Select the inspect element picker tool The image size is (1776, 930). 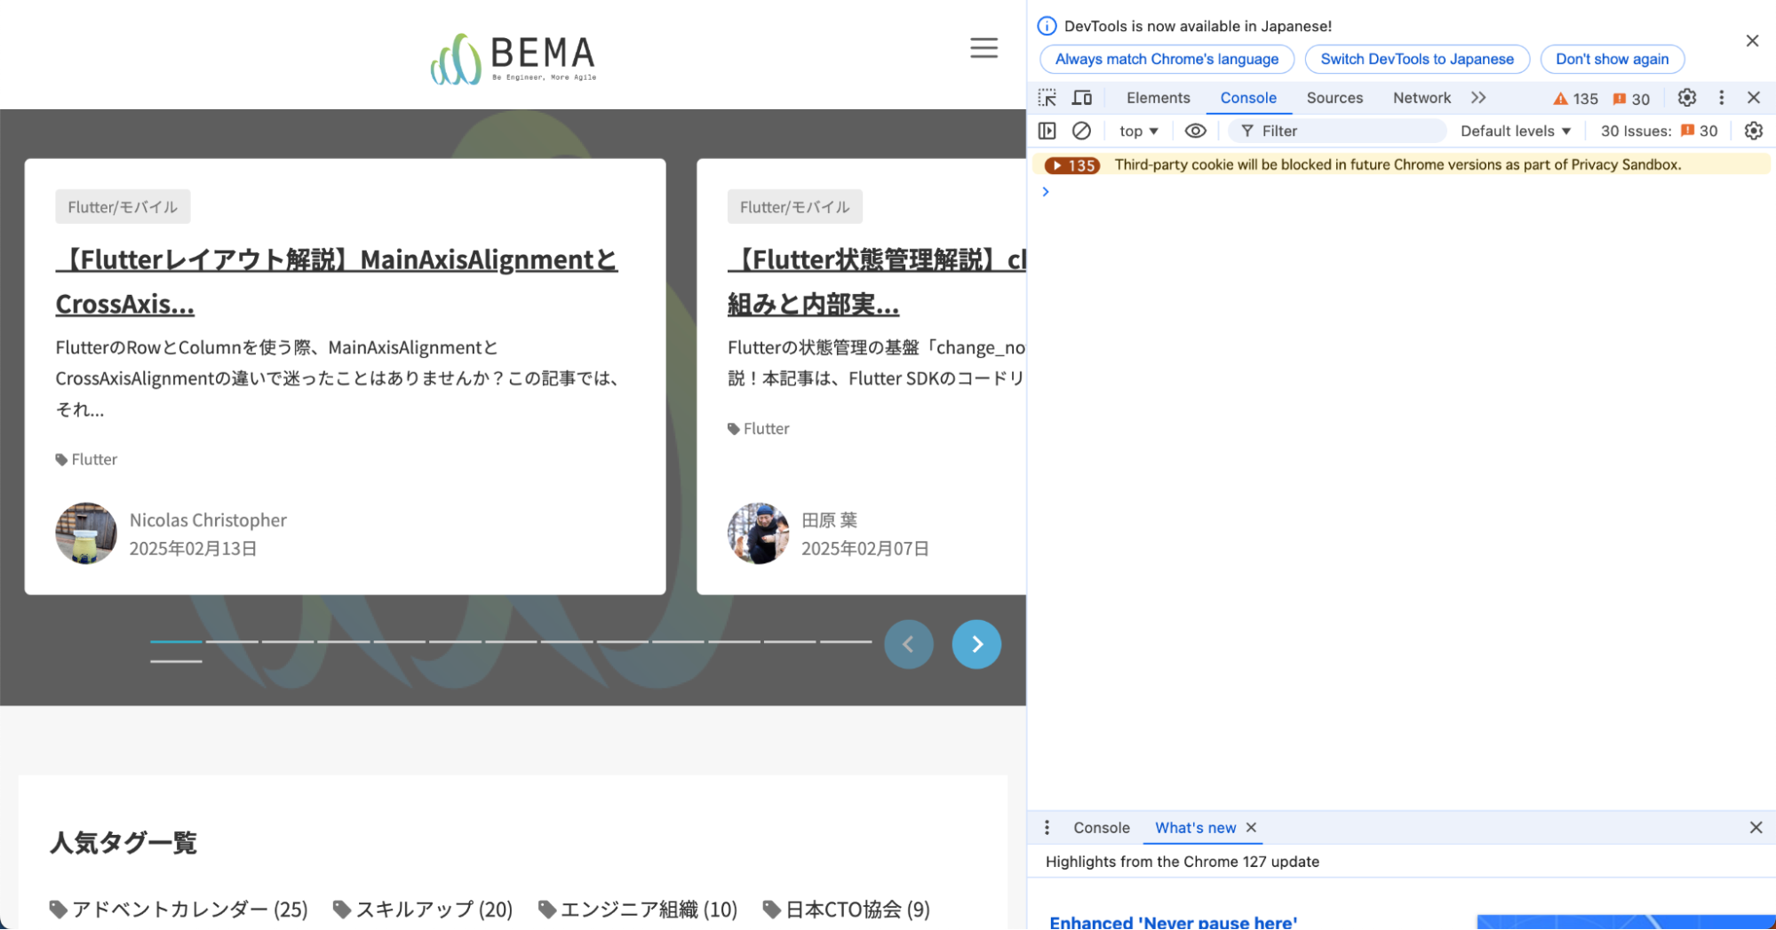coord(1047,98)
